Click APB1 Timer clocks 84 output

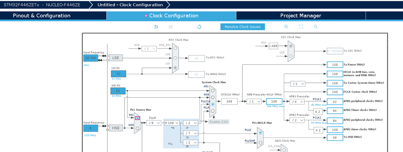(x=335, y=111)
